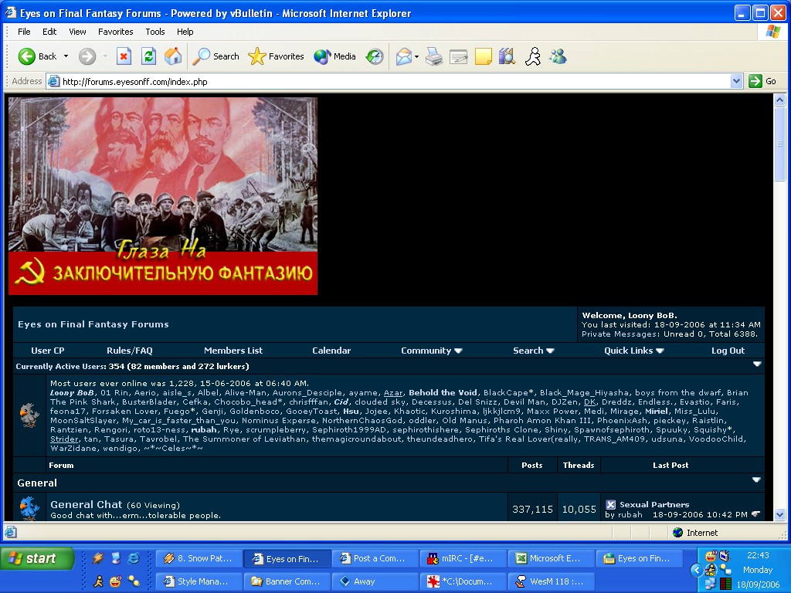
Task: Click the Go button beside address bar
Action: pyautogui.click(x=762, y=81)
